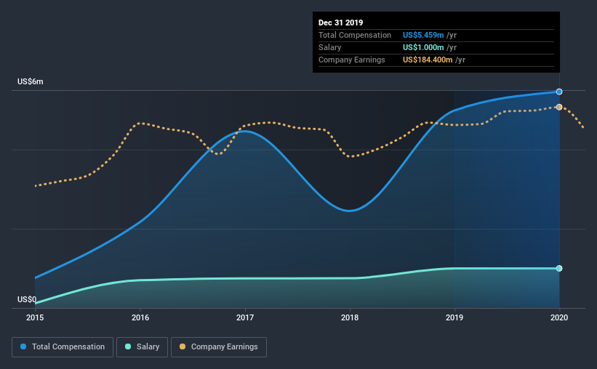597x369 pixels.
Task: Click the US$184.400m company earnings value
Action: coord(428,60)
